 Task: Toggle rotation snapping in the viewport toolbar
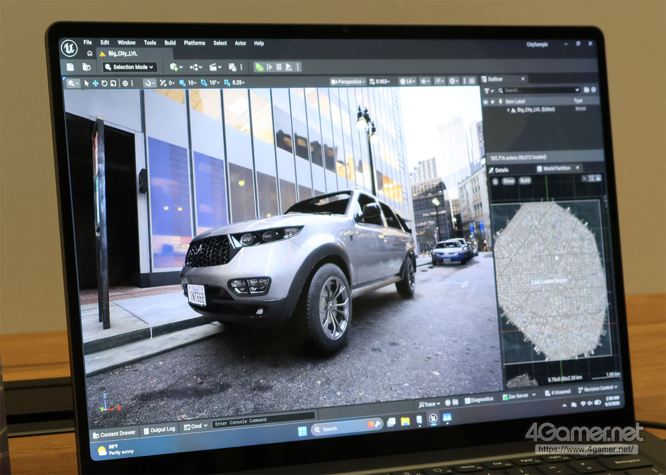[204, 83]
